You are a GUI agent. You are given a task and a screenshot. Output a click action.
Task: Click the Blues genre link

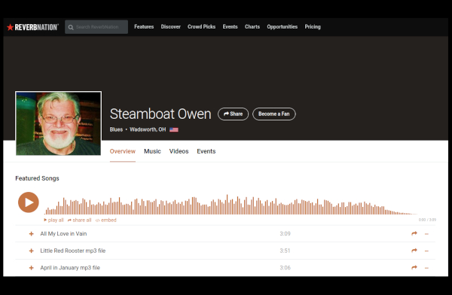click(x=116, y=129)
